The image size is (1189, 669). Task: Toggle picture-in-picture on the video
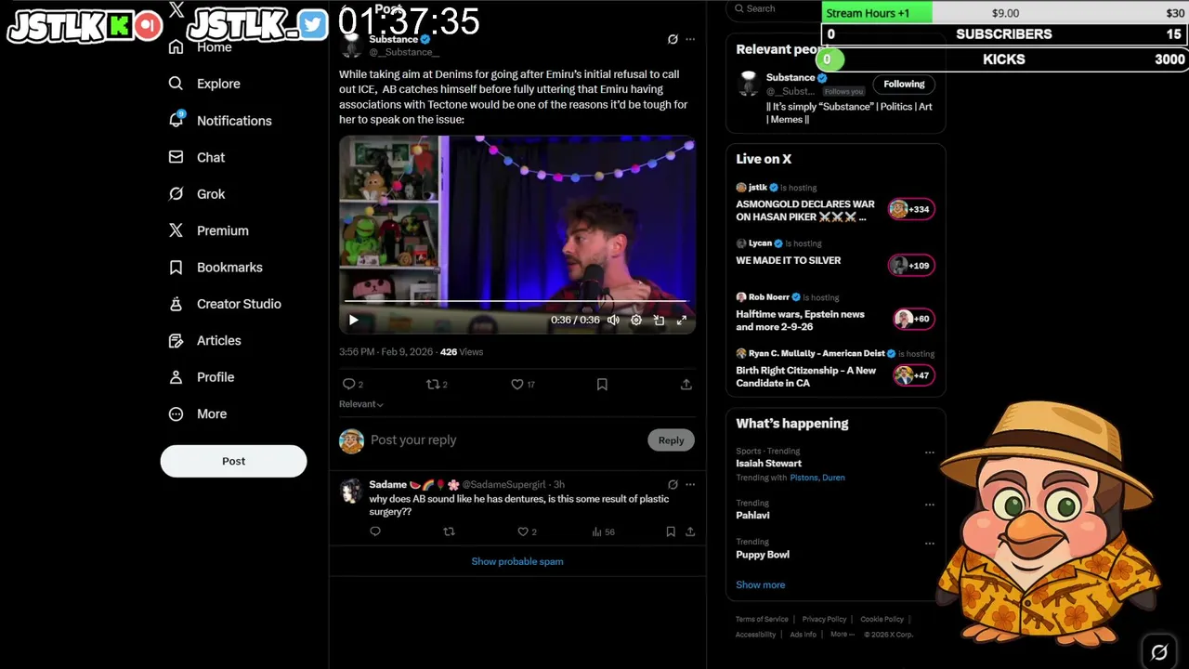659,320
